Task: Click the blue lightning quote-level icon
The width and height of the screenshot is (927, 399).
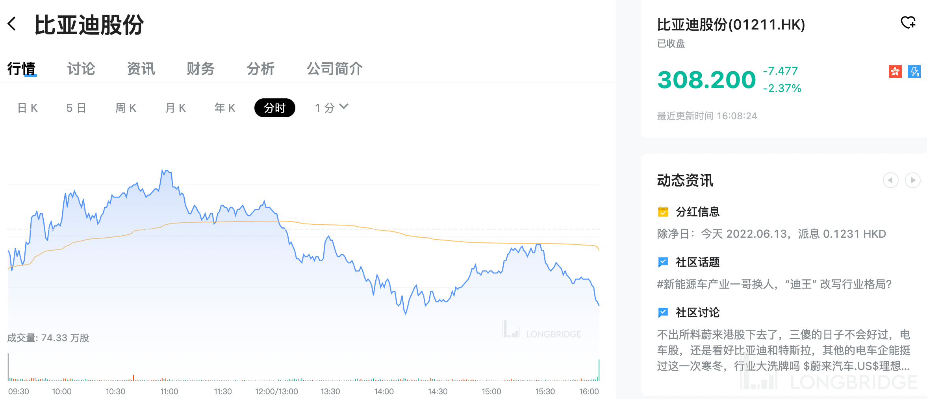Action: 914,71
